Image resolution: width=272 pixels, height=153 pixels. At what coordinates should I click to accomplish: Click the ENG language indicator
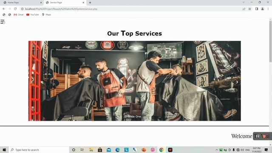[248, 150]
